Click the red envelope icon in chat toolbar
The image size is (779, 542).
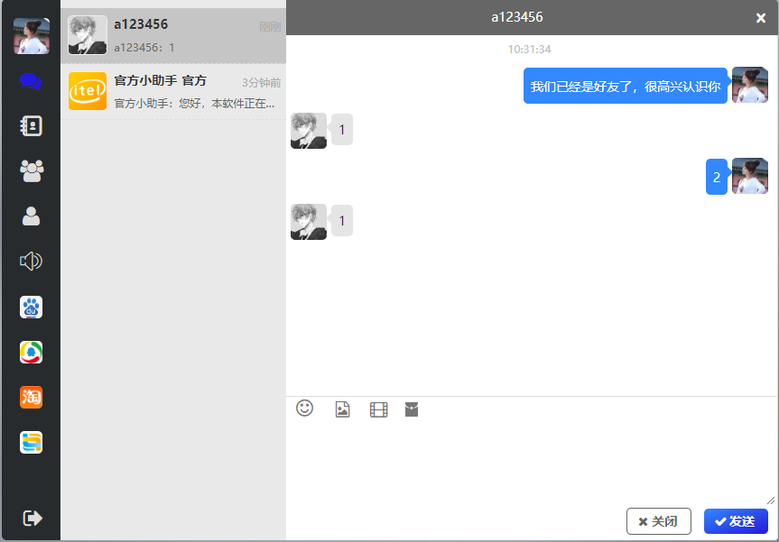click(x=412, y=409)
